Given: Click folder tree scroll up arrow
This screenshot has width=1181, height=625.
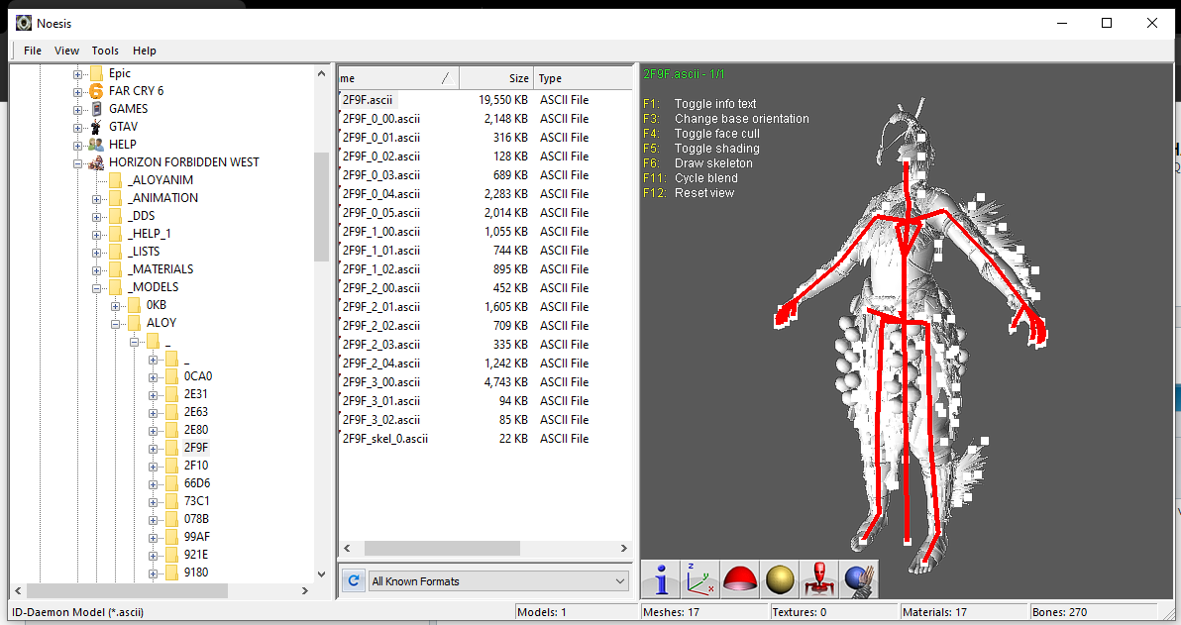Looking at the screenshot, I should [x=322, y=74].
